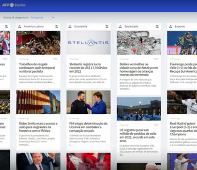Open the FMI Ukraine corruption story headline
The height and width of the screenshot is (170, 197).
[x=88, y=127]
